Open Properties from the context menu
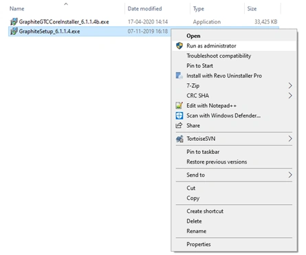306x255 pixels. 234,244
